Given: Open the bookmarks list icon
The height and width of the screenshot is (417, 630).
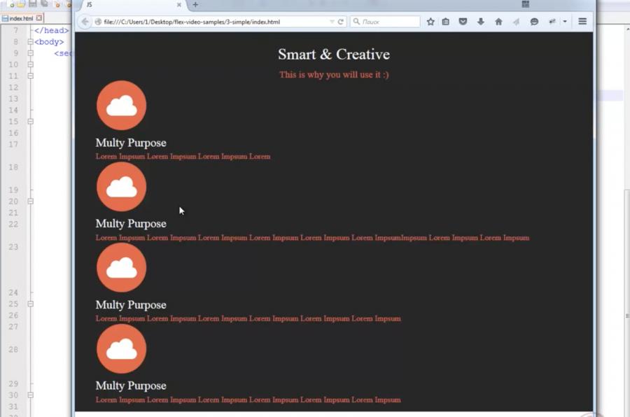Looking at the screenshot, I should point(446,22).
